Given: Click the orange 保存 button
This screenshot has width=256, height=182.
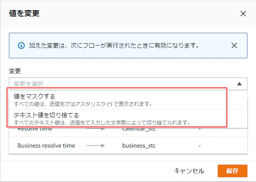Looking at the screenshot, I should pos(232,171).
